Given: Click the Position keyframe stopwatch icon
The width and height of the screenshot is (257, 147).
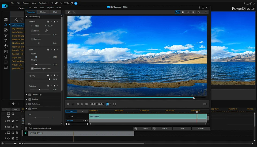Looking at the screenshot, I should pyautogui.click(x=48, y=22).
